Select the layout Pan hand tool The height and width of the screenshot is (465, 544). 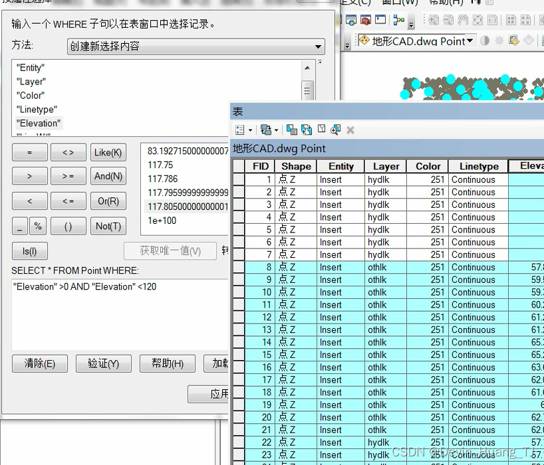click(463, 20)
